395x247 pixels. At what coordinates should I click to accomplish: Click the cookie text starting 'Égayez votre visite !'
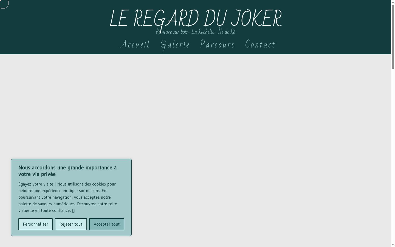click(68, 197)
